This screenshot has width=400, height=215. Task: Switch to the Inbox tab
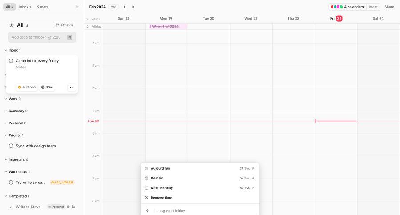click(x=25, y=7)
